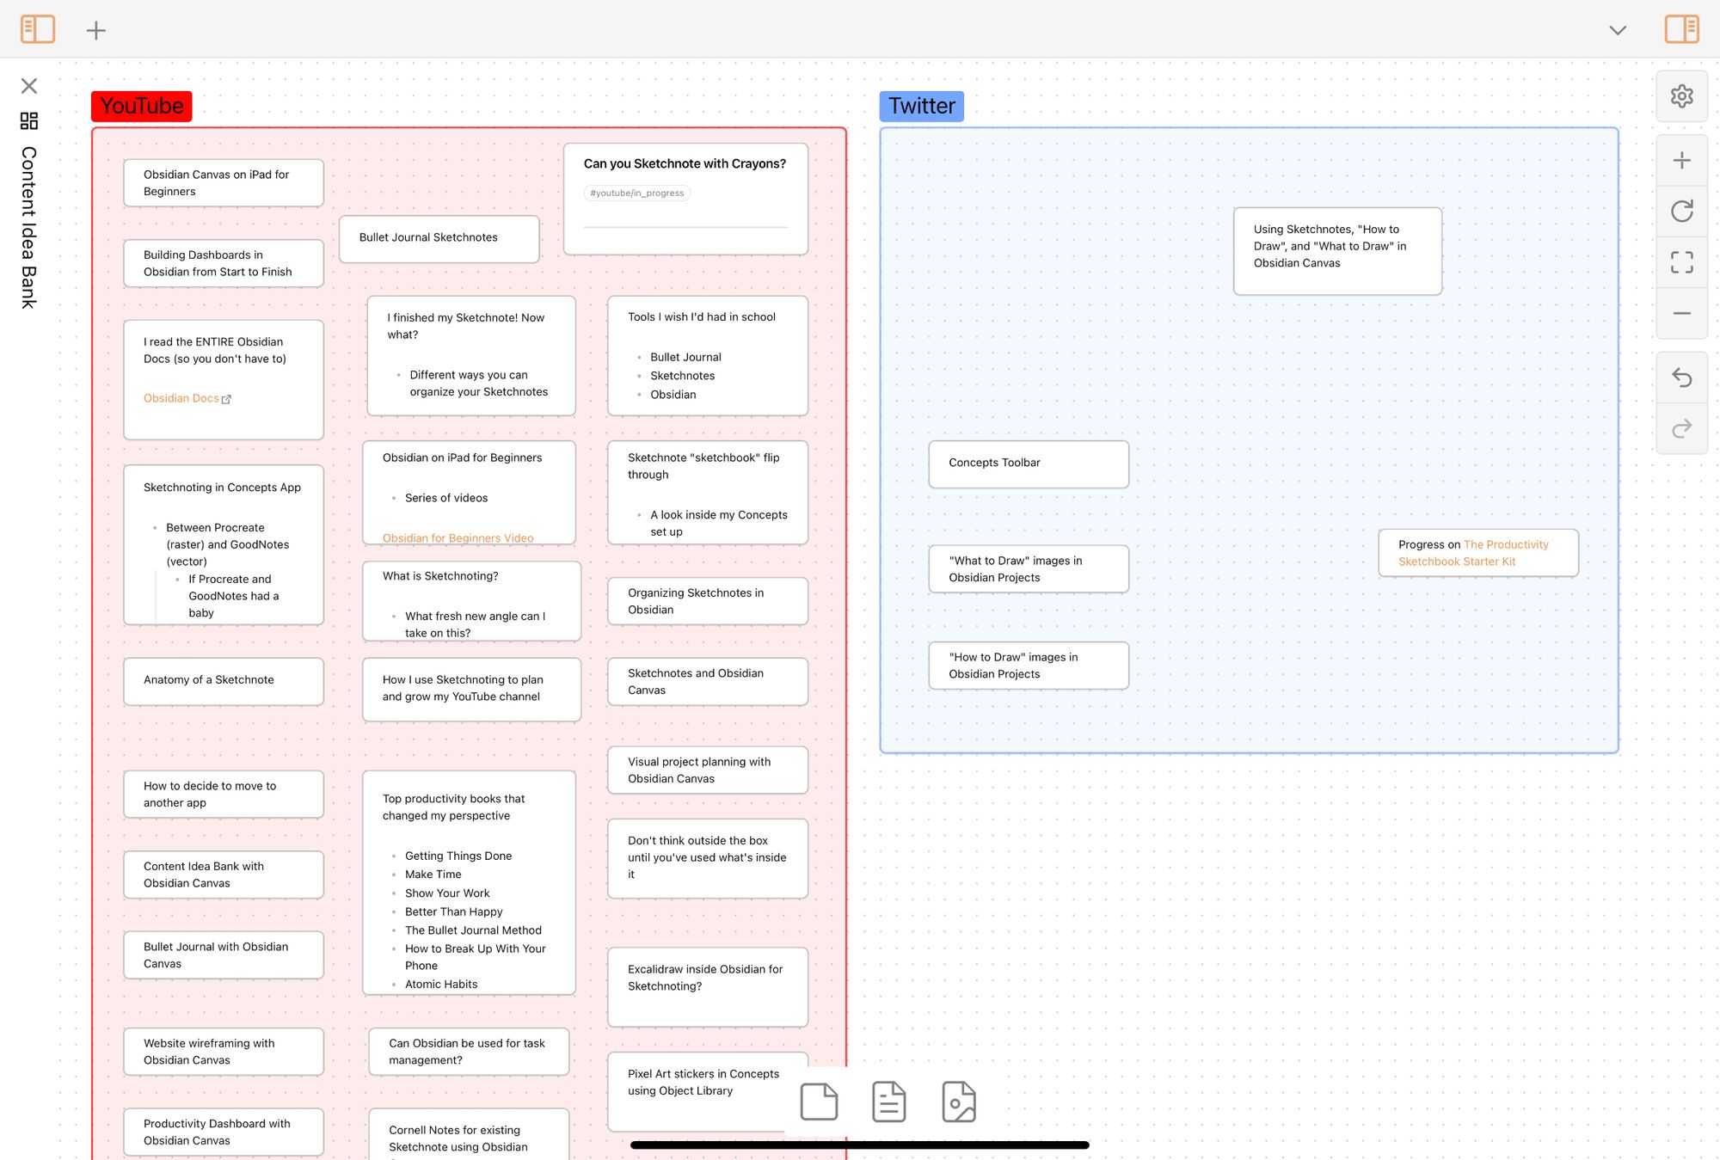Select Sketchnotes and Obsidian Canvas card
The image size is (1720, 1160).
708,682
